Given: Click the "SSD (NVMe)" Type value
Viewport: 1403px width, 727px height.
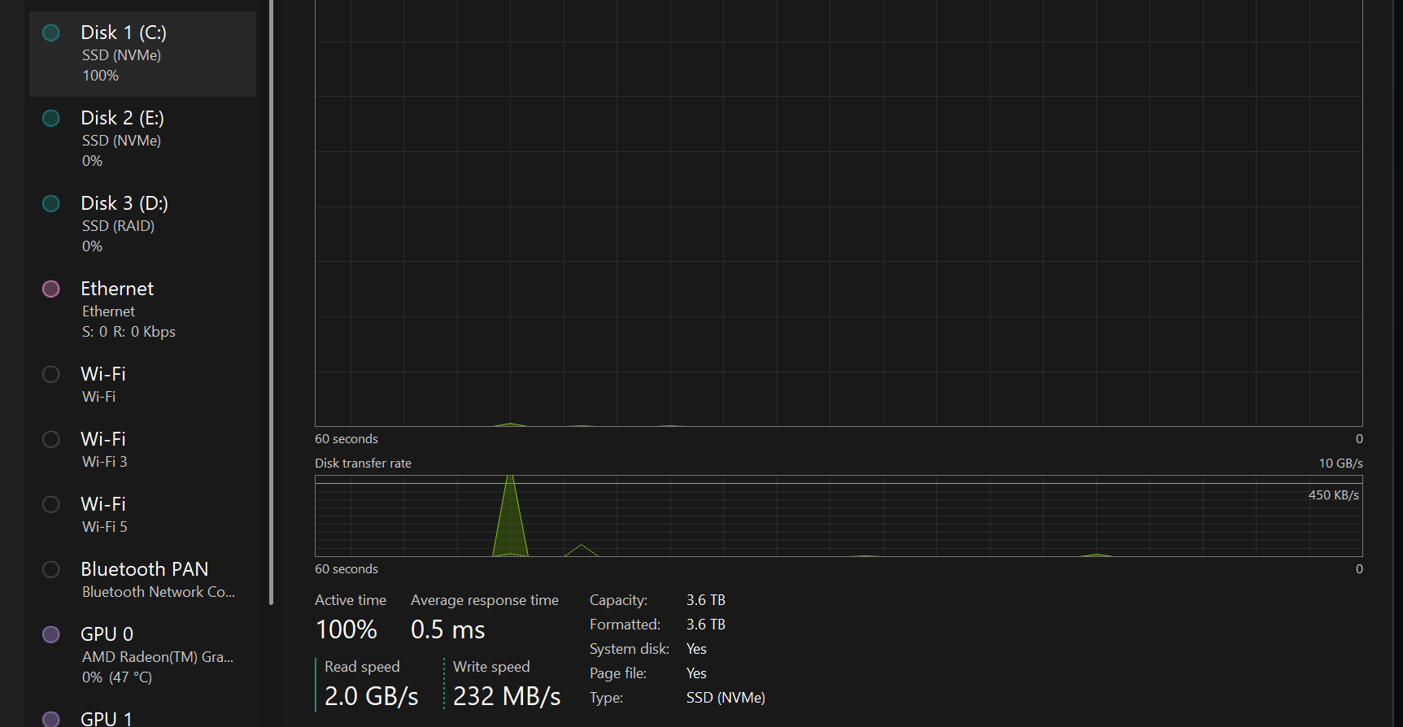Looking at the screenshot, I should pos(725,698).
